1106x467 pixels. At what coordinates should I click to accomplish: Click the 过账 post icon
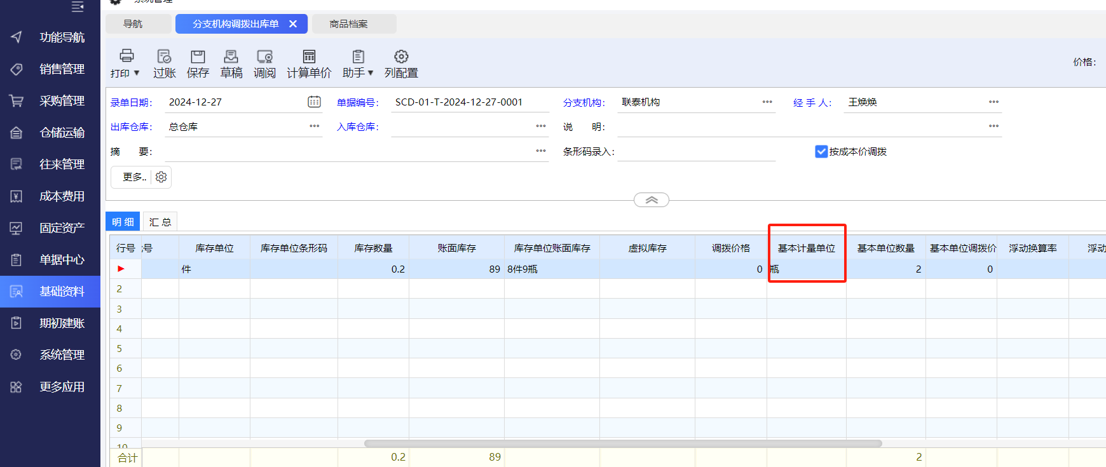(164, 56)
